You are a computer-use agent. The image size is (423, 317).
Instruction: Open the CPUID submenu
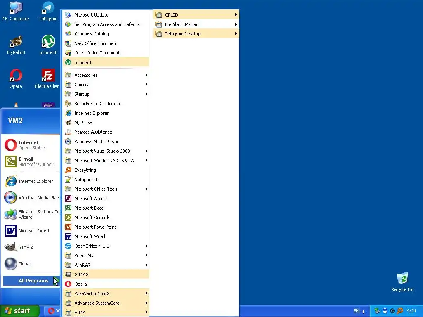tap(196, 15)
